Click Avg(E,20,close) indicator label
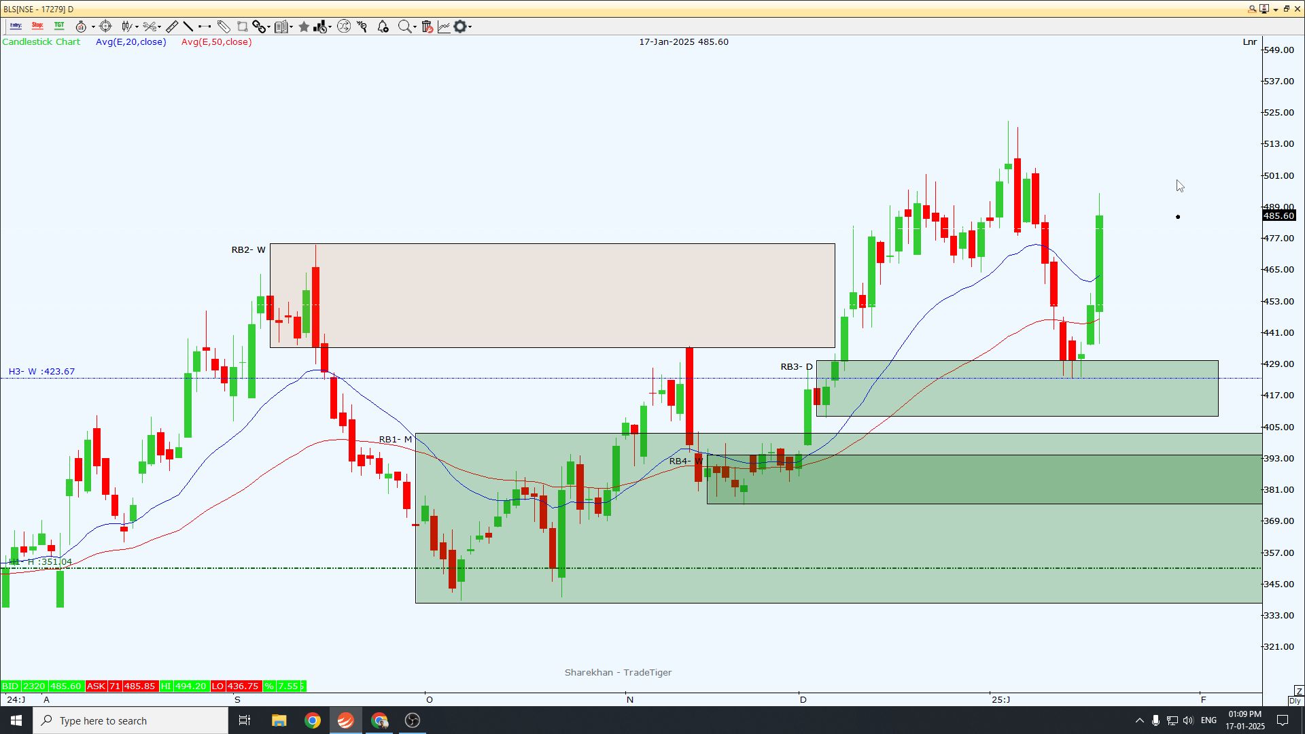Viewport: 1305px width, 734px height. click(130, 42)
